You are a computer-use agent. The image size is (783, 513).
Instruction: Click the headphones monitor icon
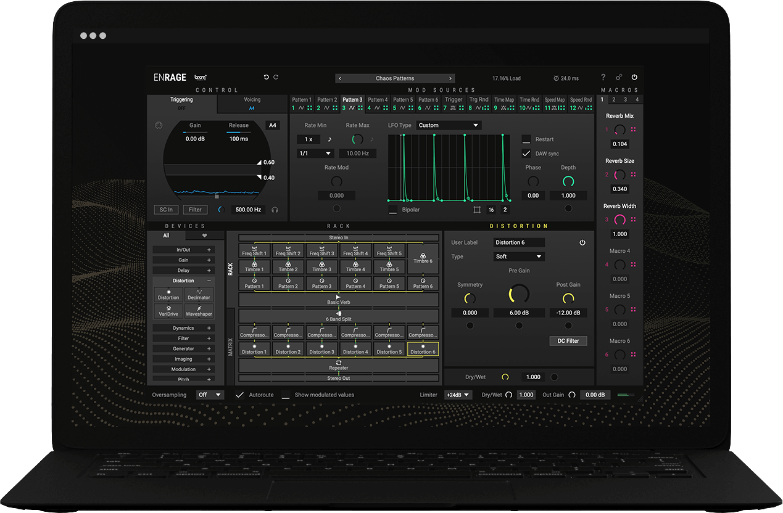pos(275,210)
